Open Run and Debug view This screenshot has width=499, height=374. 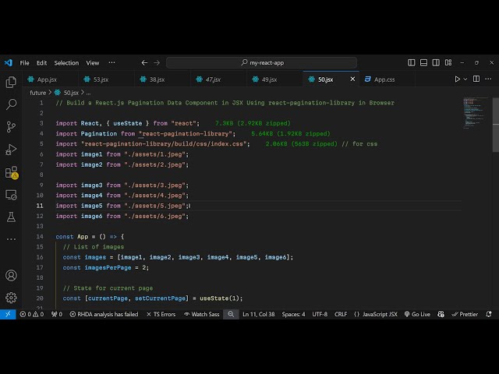(x=11, y=149)
